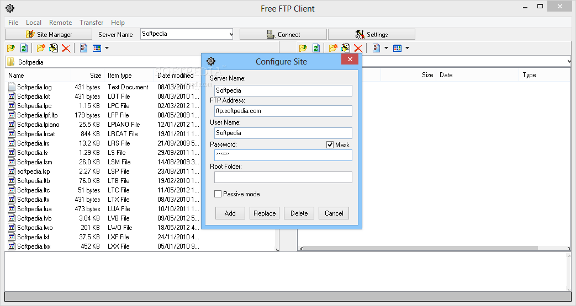Refresh the local file list

pyautogui.click(x=24, y=48)
